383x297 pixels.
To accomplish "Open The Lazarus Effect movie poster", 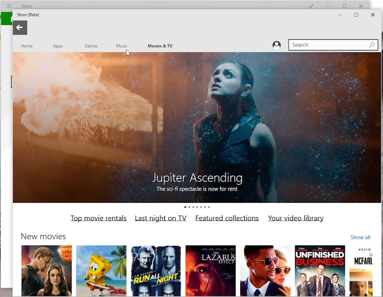I will [x=210, y=270].
